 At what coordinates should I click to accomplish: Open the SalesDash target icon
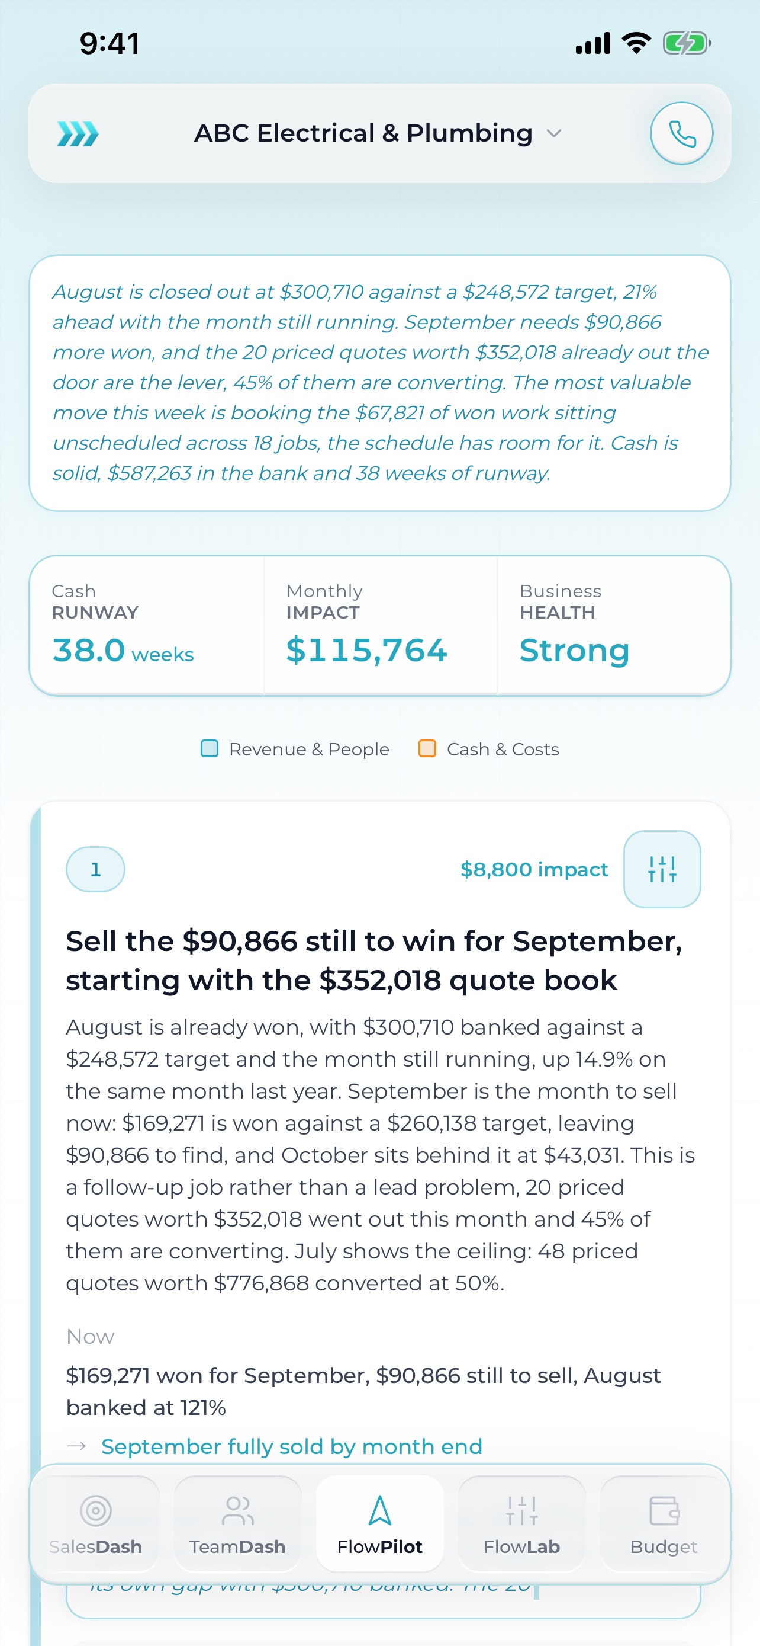click(x=96, y=1510)
